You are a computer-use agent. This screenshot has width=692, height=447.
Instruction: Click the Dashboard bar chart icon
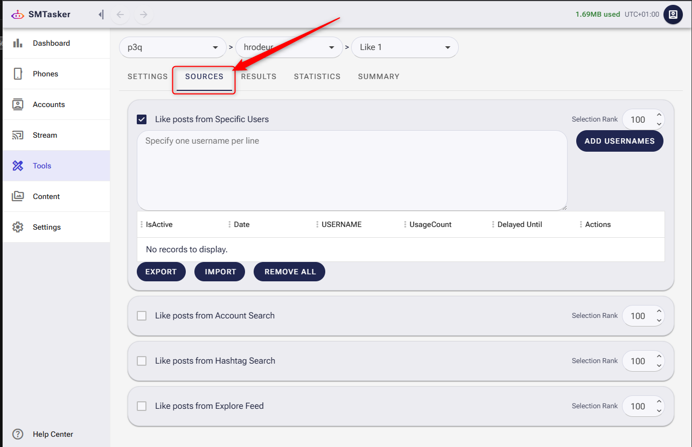tap(18, 43)
